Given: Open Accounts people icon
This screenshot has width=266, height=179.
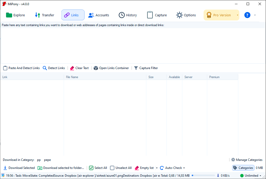Looking at the screenshot, I should click(x=91, y=15).
